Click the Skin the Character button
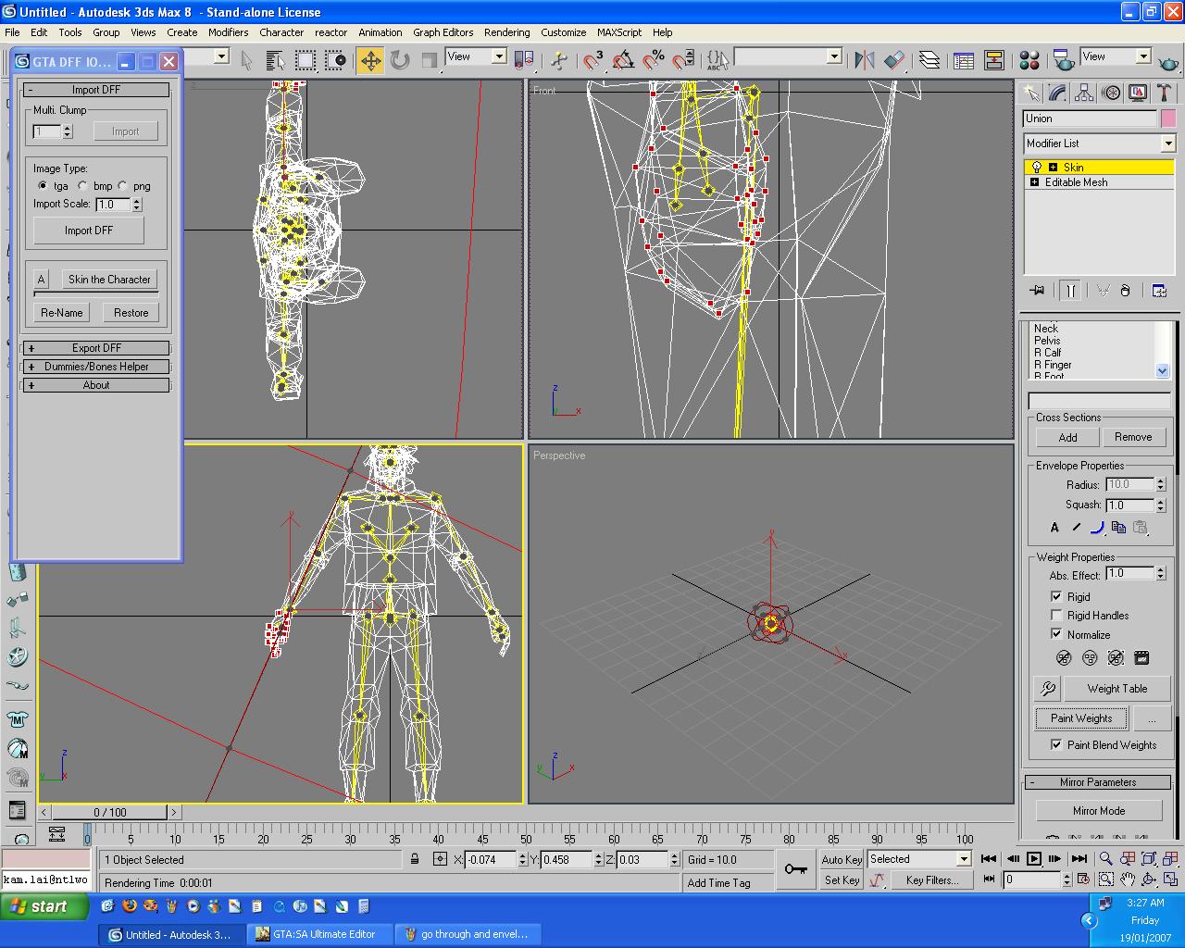 (108, 280)
